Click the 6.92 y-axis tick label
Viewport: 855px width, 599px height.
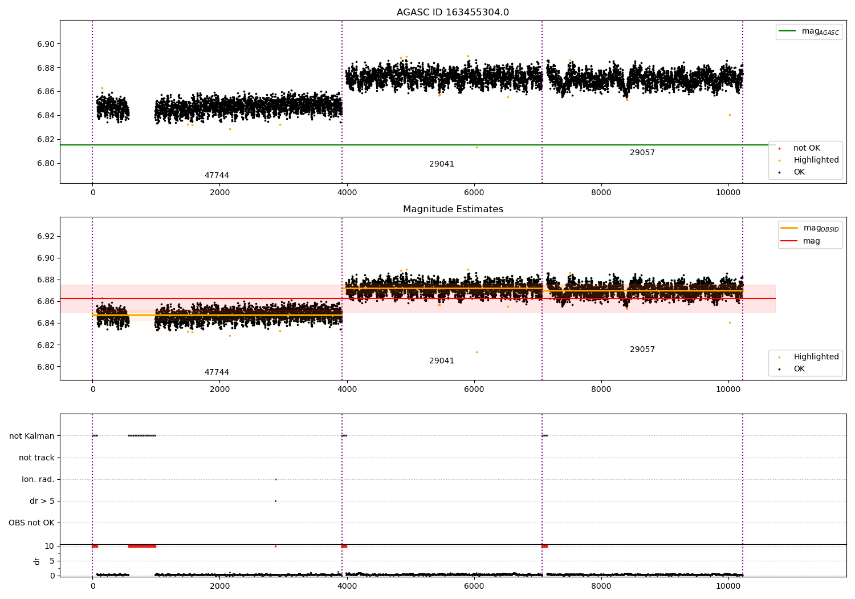(x=45, y=237)
